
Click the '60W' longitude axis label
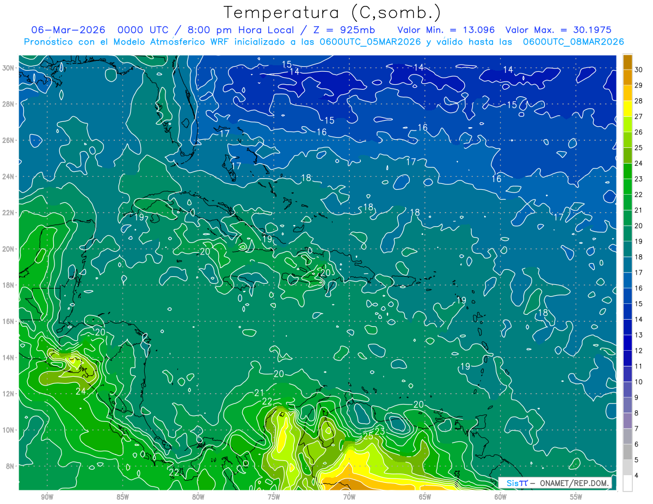501,497
